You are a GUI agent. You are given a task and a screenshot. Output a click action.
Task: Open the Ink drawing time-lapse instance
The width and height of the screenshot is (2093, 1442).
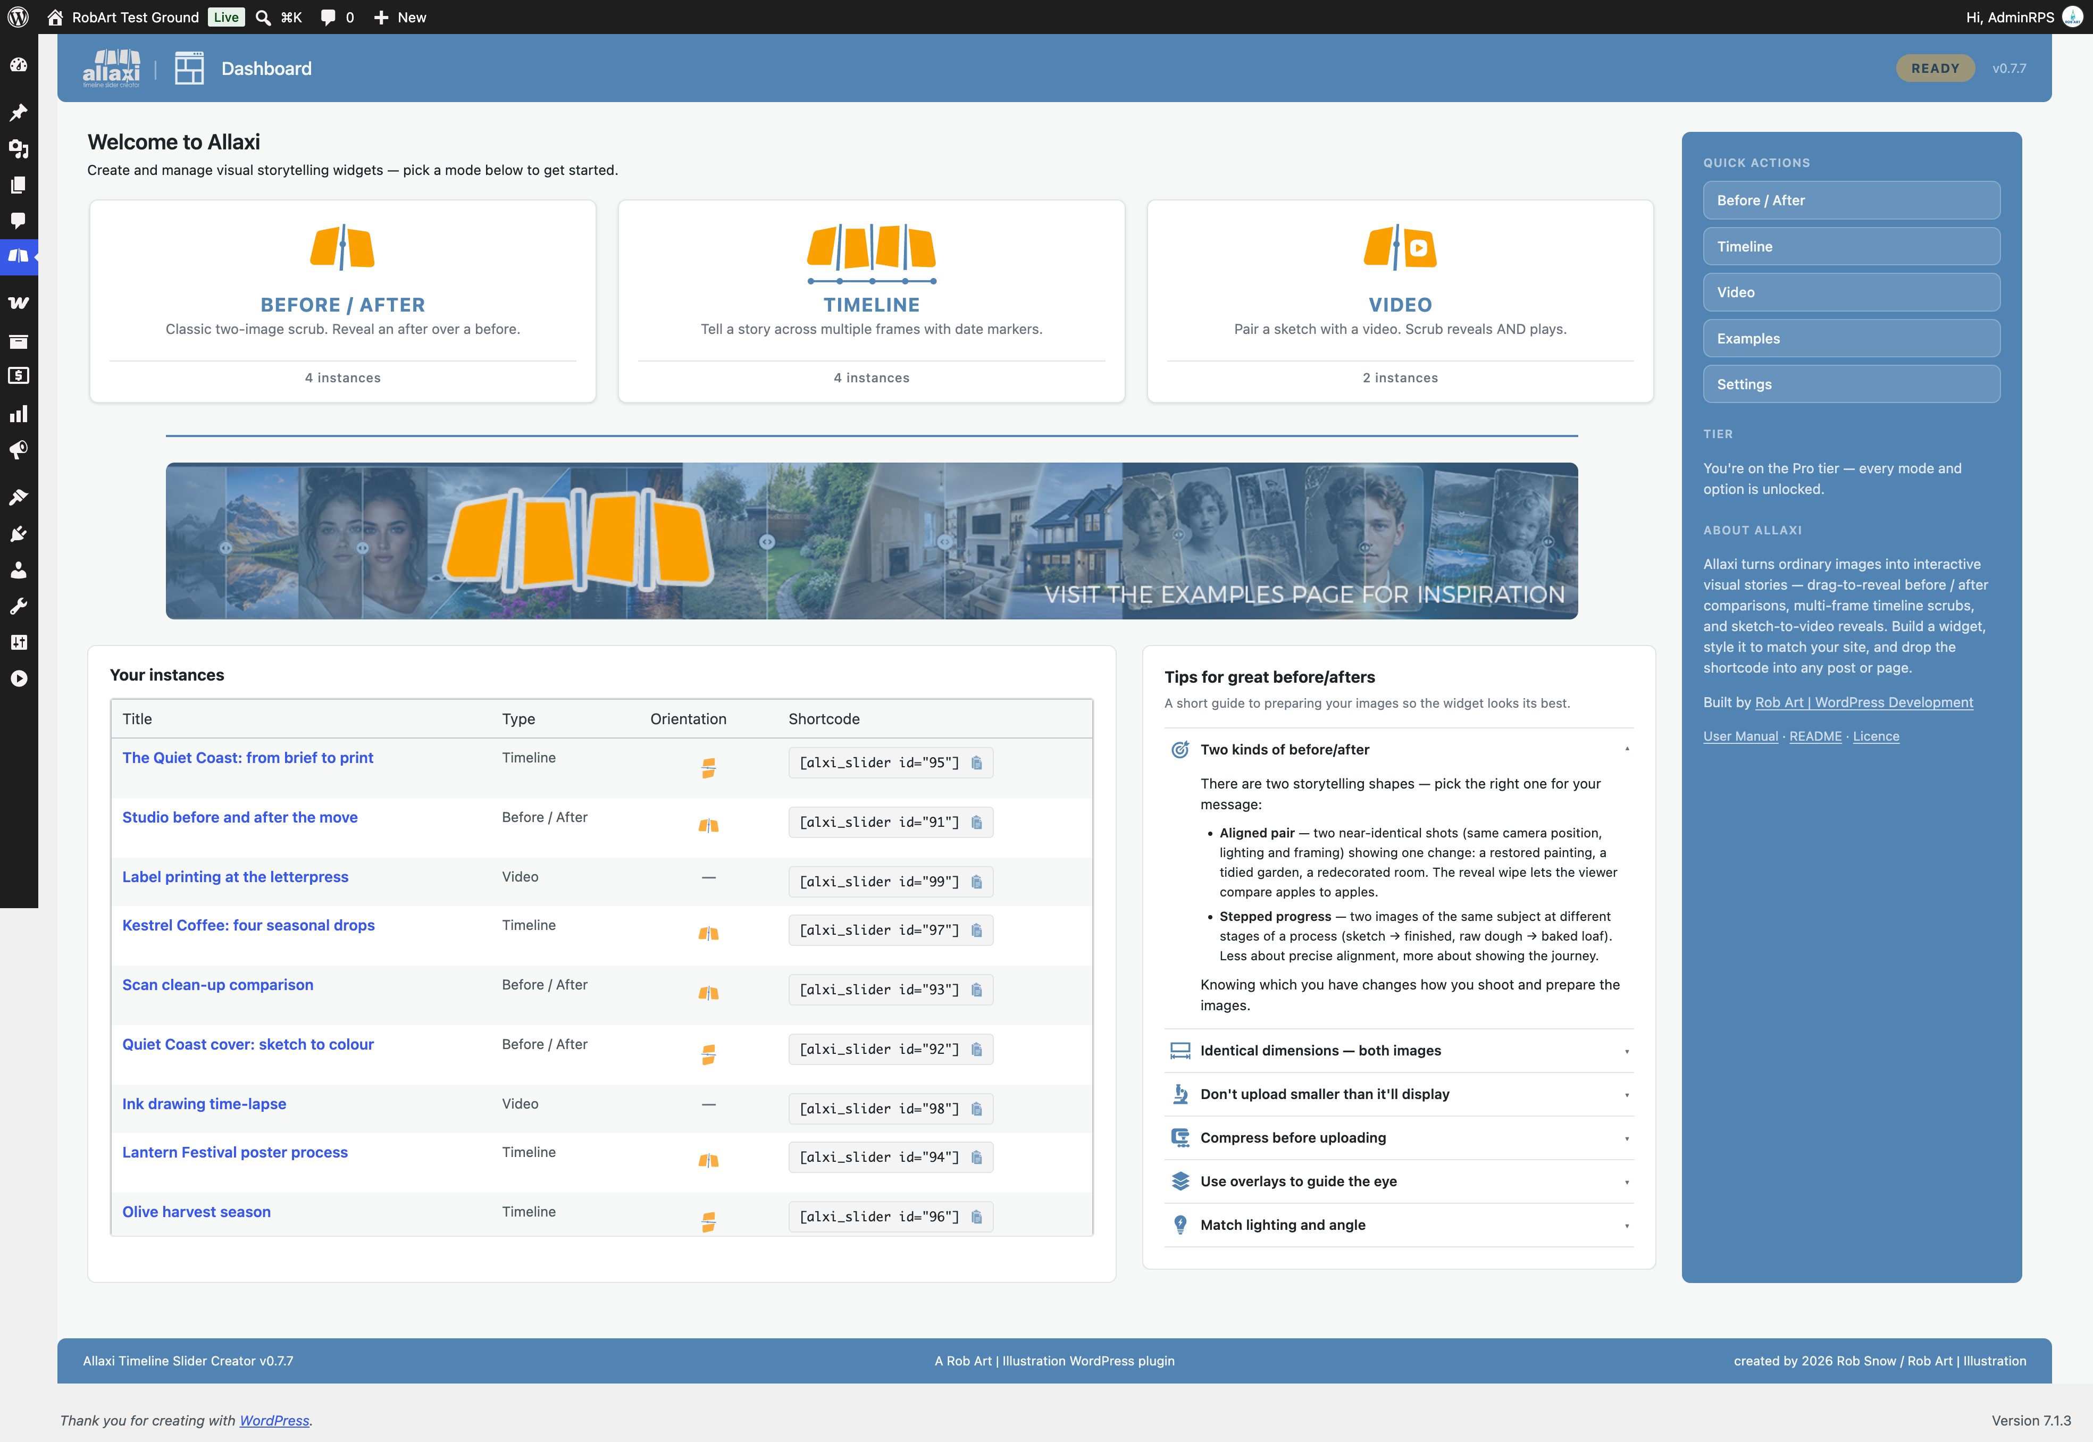[204, 1104]
